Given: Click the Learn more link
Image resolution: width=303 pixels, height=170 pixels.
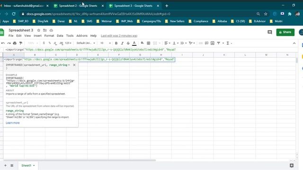Looking at the screenshot, I should coord(13,123).
